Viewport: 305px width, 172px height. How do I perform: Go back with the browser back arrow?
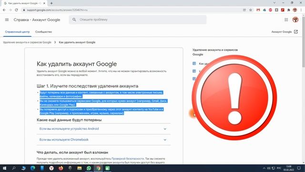4,10
